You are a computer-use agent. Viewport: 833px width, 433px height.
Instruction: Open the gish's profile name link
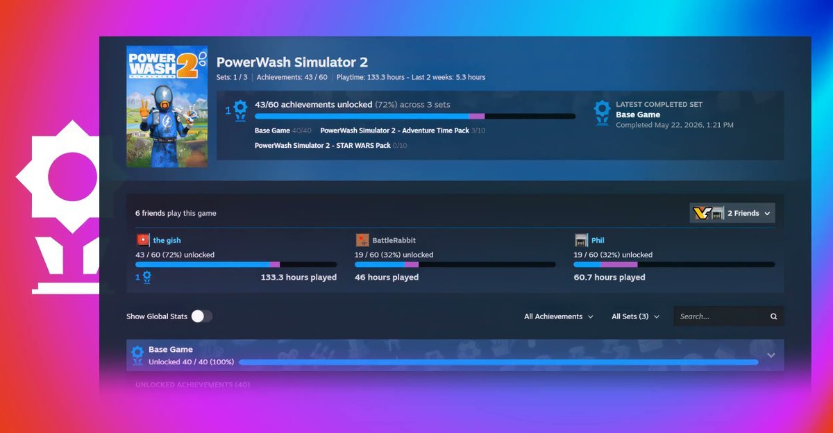coord(167,240)
